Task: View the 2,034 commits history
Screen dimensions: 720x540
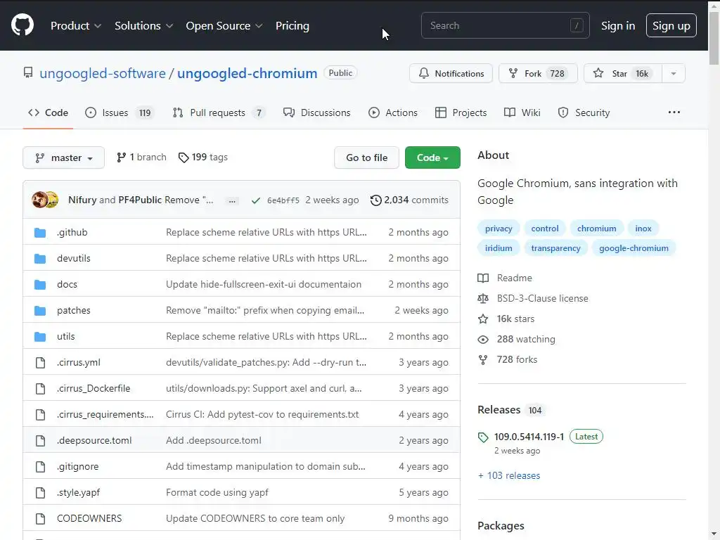Action: [409, 200]
